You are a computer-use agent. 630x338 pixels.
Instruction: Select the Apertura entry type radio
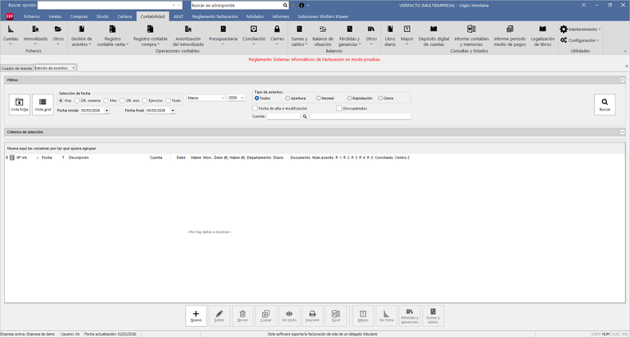[x=288, y=98]
